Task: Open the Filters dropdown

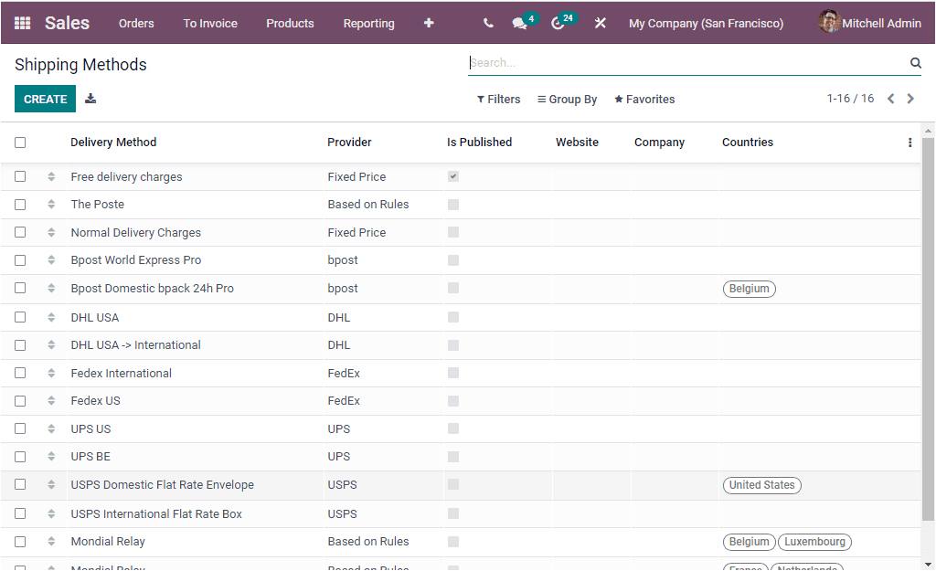Action: [498, 99]
